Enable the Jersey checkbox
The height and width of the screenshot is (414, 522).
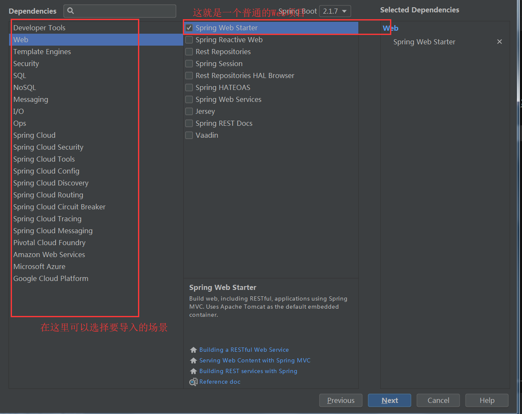click(x=189, y=111)
